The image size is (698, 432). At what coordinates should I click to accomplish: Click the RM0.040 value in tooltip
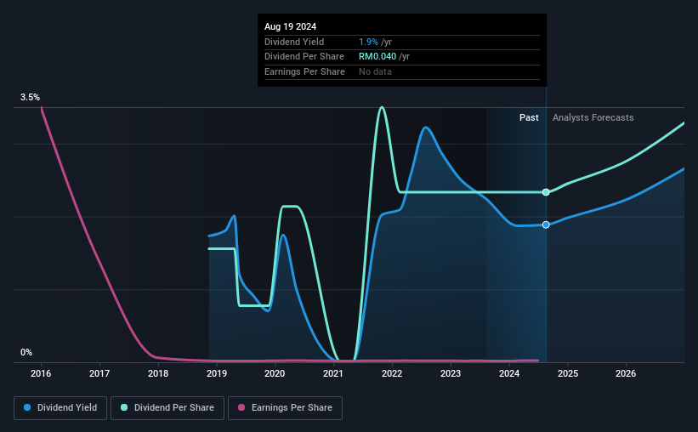377,57
